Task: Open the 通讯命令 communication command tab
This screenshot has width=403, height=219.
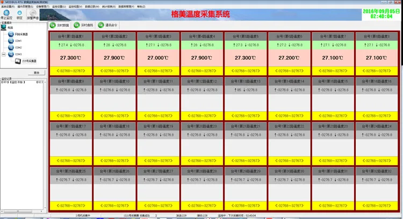Action: pos(107,25)
